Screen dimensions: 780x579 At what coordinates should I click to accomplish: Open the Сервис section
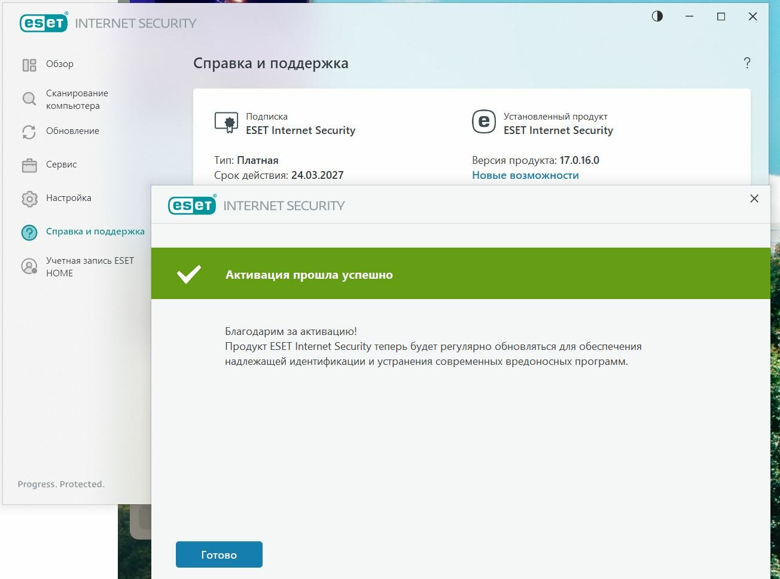click(62, 164)
